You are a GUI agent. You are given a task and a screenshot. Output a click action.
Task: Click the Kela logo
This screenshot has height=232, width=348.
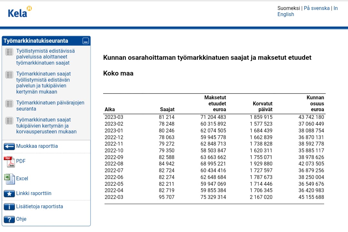pyautogui.click(x=20, y=12)
